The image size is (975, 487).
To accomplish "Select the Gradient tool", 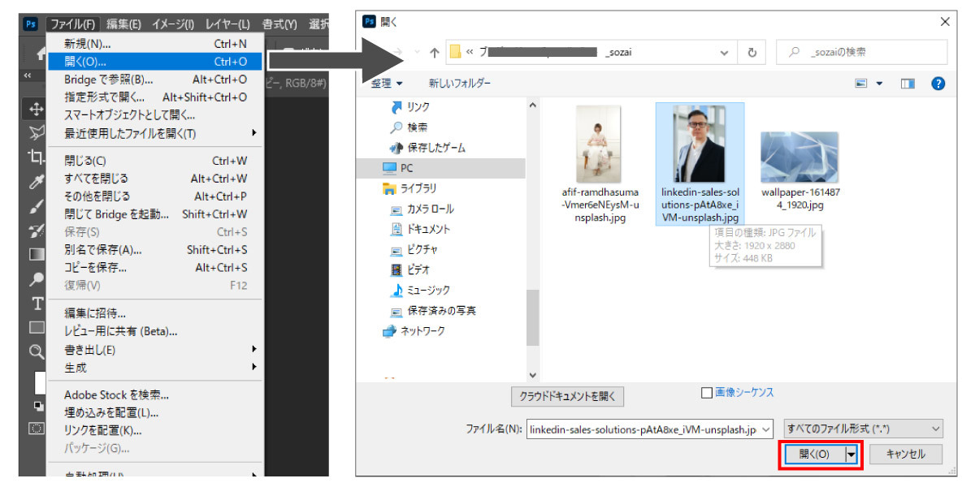I will (x=37, y=254).
